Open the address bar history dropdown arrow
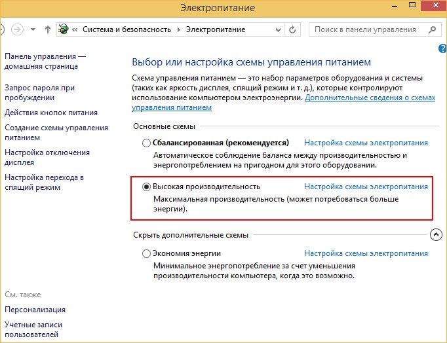447x343 pixels. pyautogui.click(x=277, y=29)
